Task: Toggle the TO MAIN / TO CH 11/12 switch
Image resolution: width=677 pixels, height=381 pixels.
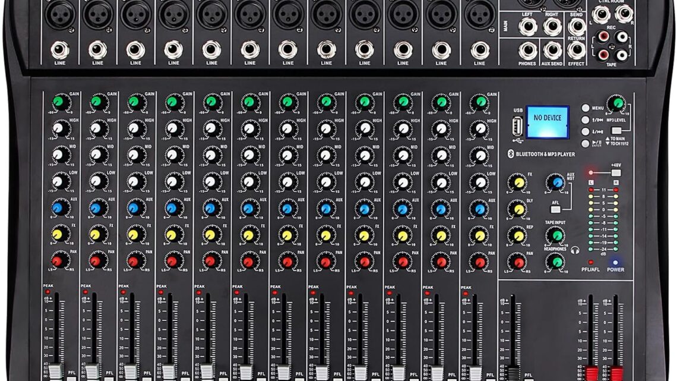Action: (616, 130)
